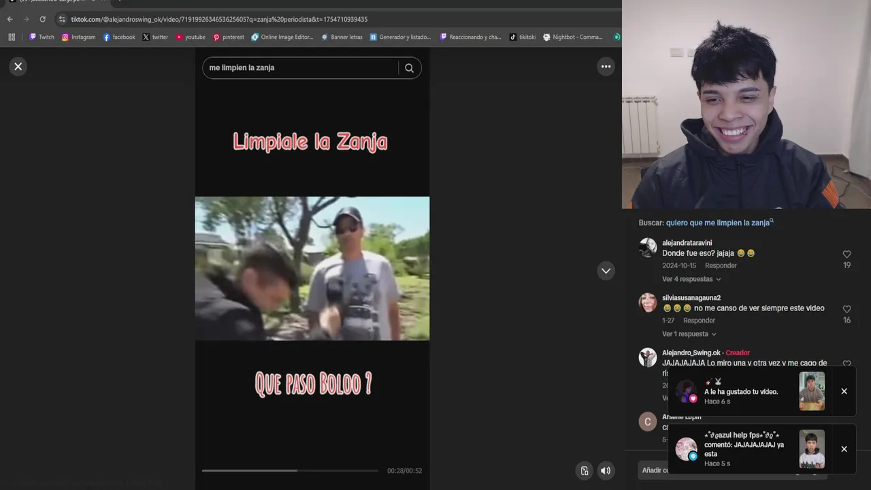Viewport: 871px width, 490px height.
Task: Click the '00:28/00:52' video time text
Action: (404, 471)
